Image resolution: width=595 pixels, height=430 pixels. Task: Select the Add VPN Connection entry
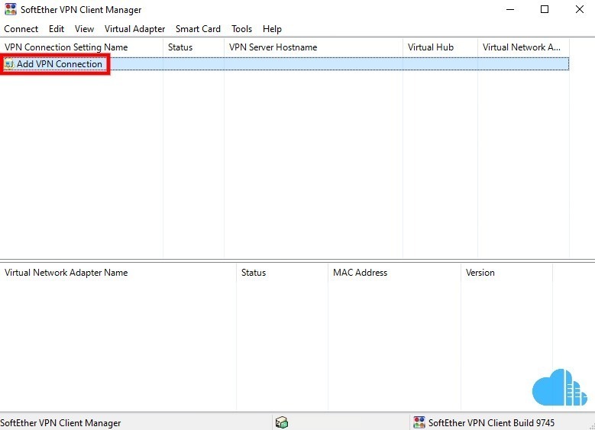tap(285, 64)
